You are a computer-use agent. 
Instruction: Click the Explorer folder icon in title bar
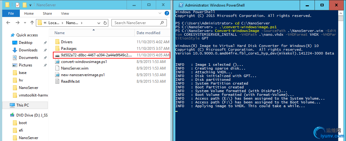[x=7, y=5]
